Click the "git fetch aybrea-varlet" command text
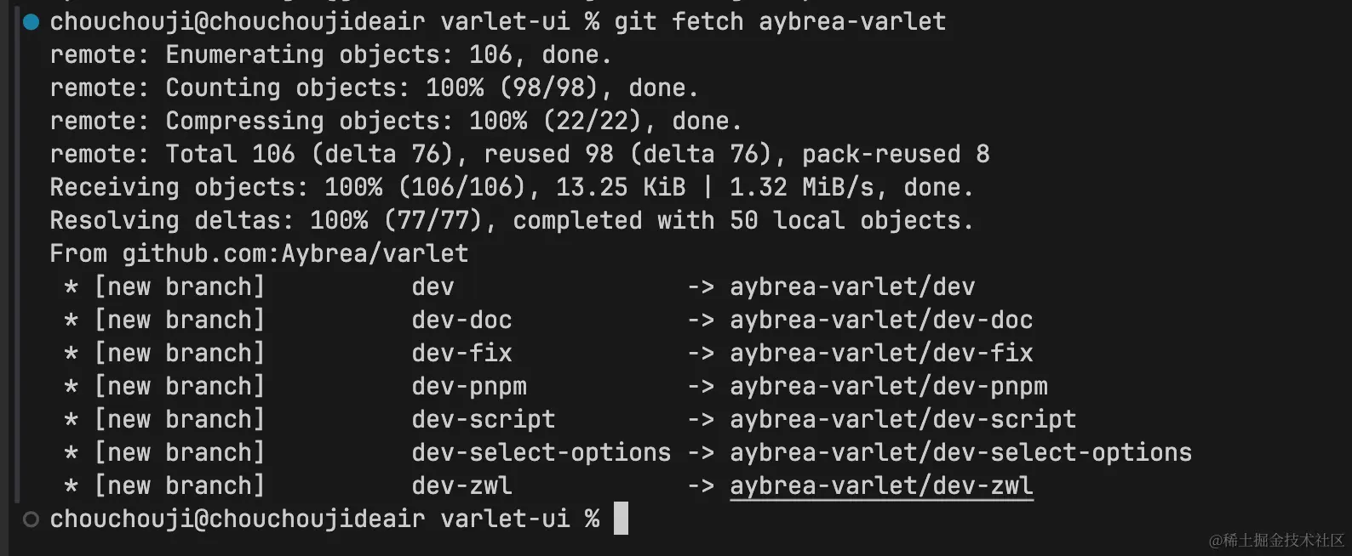The height and width of the screenshot is (556, 1352). pos(779,21)
